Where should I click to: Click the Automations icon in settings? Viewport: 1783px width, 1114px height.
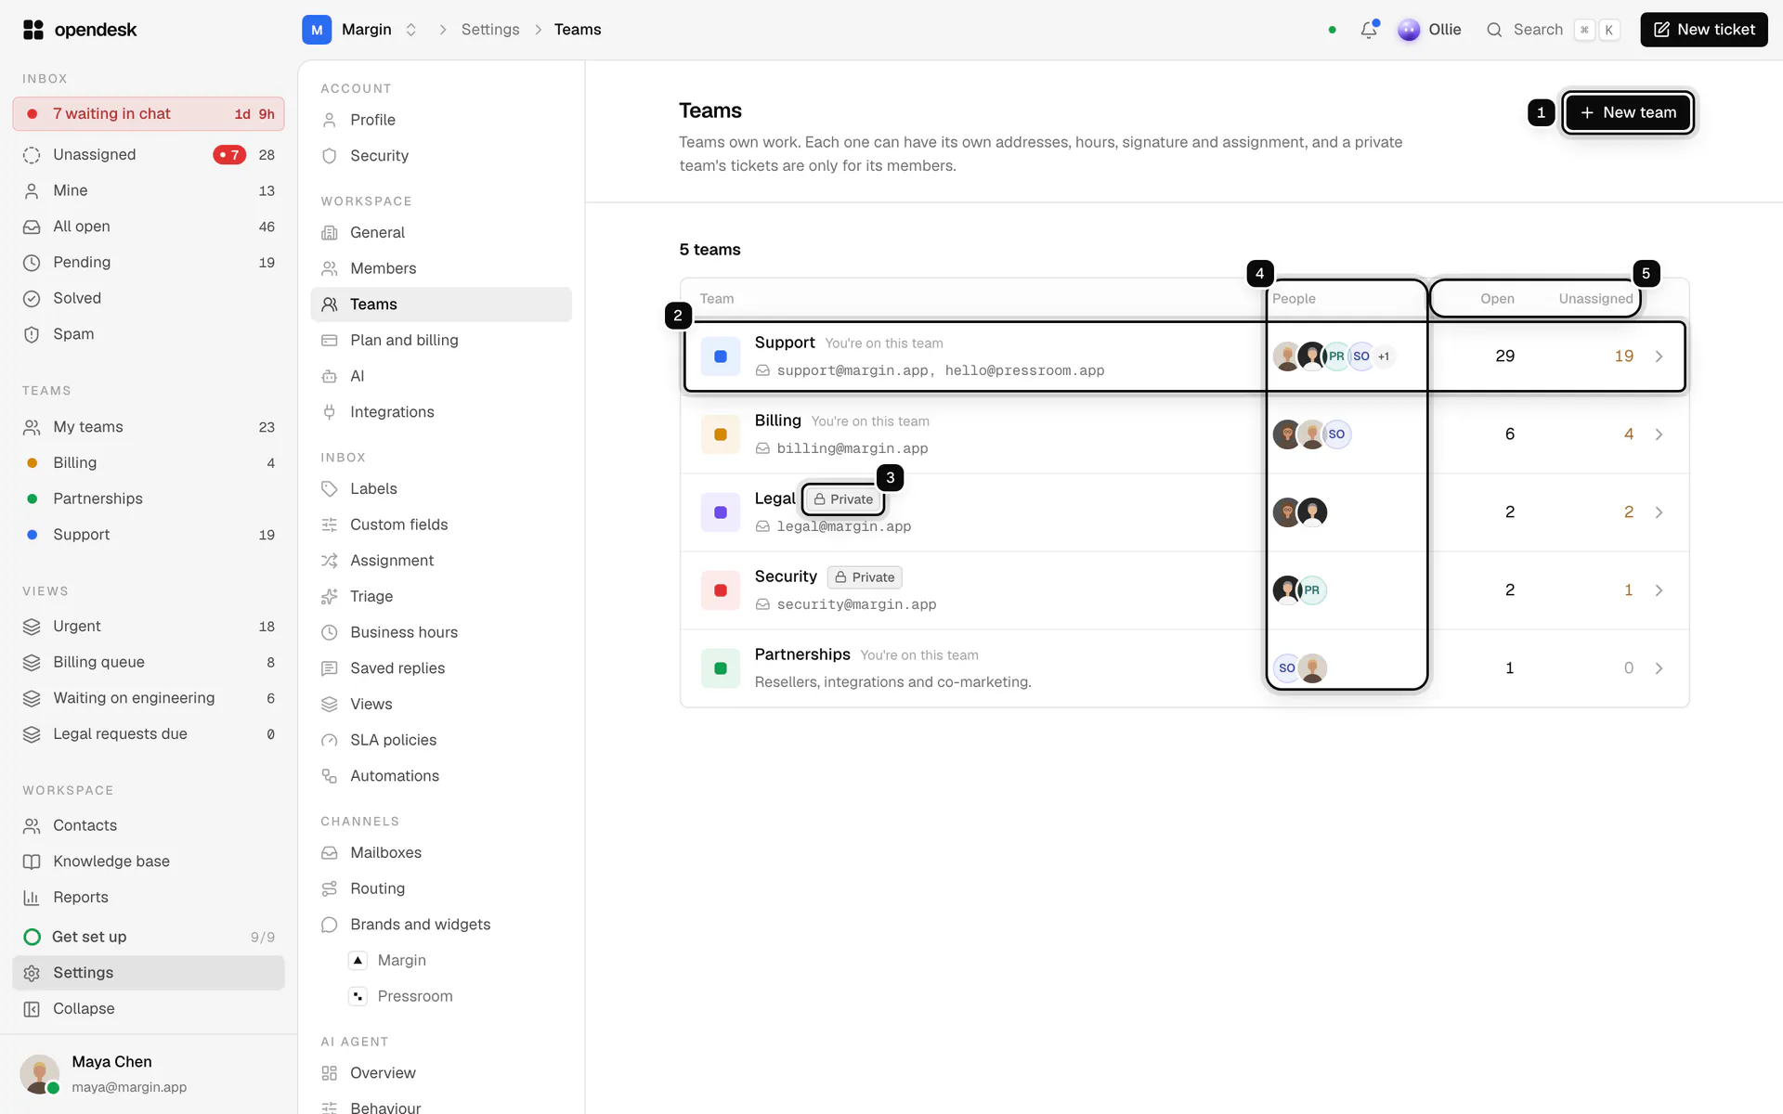pyautogui.click(x=329, y=776)
